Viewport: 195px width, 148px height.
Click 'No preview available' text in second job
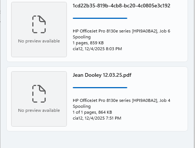[x=39, y=110]
